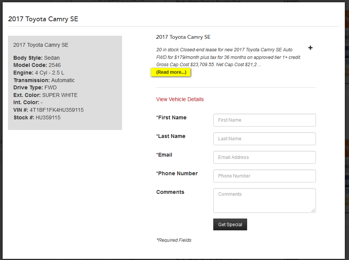Select the *Email label
The height and width of the screenshot is (260, 349).
point(164,155)
